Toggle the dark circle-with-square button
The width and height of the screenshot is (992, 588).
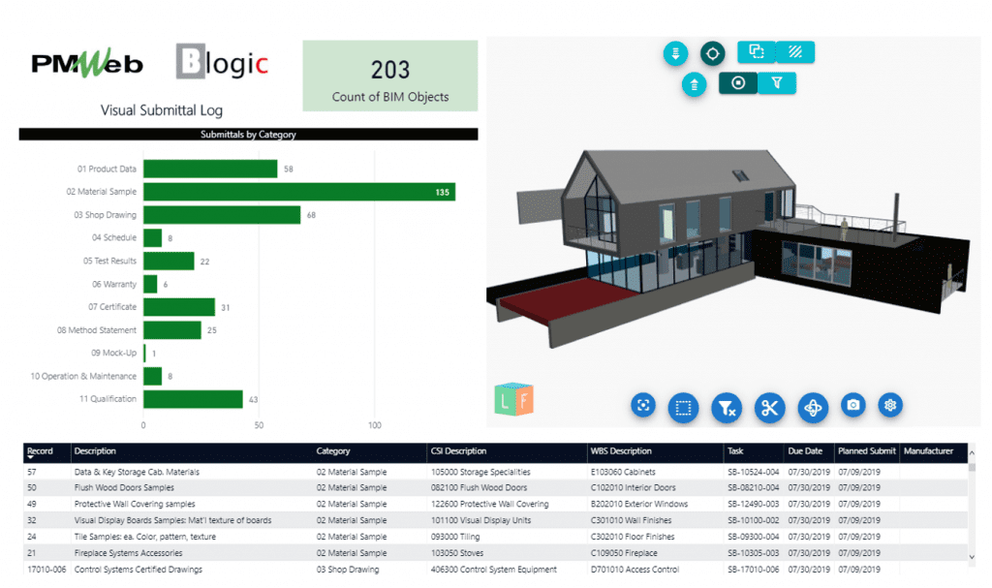coord(737,83)
